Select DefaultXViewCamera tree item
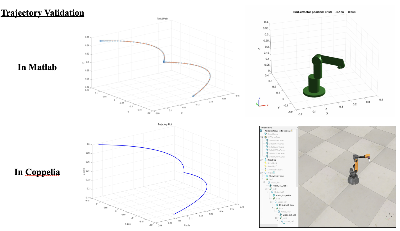This screenshot has width=400, height=231. pos(277,141)
